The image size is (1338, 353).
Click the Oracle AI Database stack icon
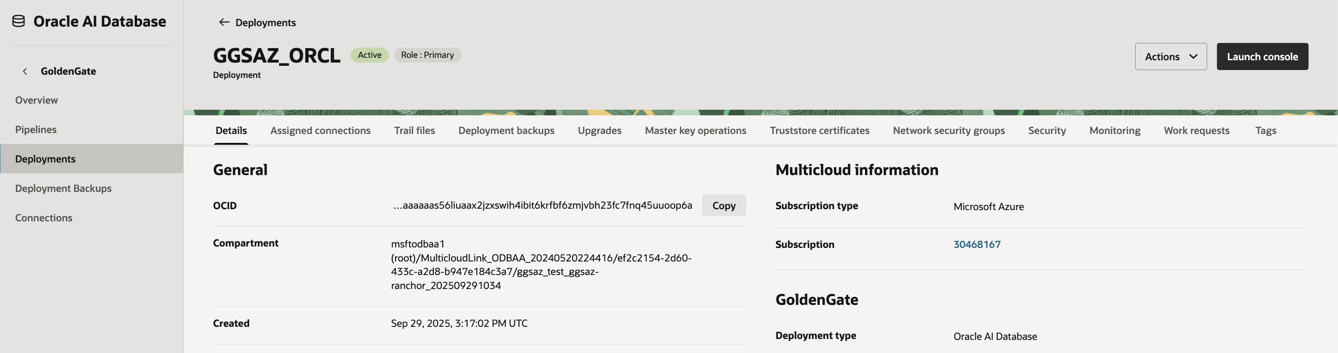point(19,21)
